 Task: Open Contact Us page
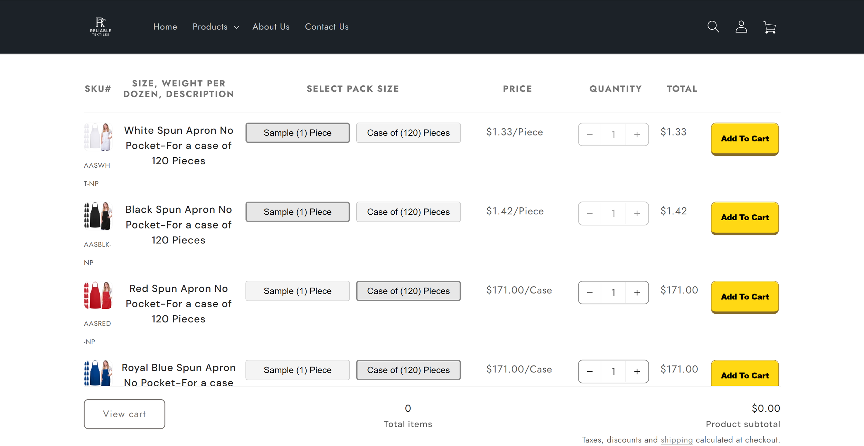[x=326, y=27]
